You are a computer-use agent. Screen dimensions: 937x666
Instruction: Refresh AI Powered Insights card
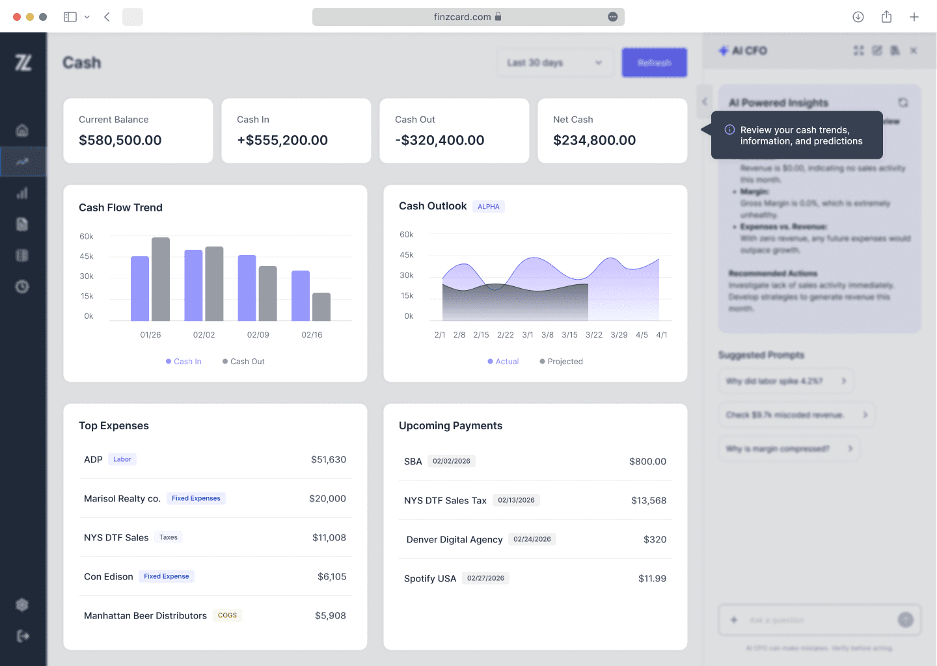click(903, 103)
